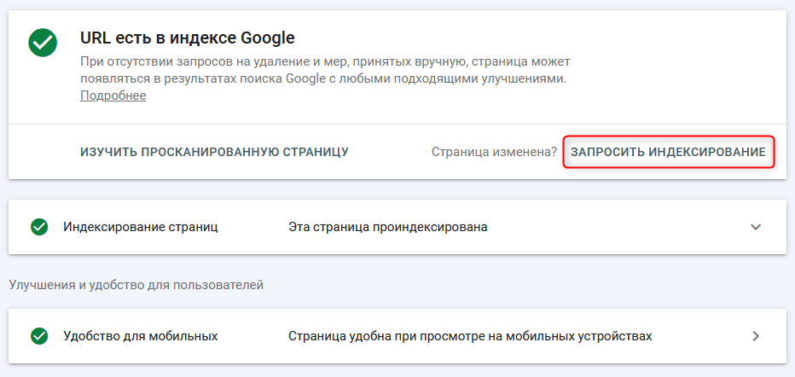Click the Страница изменена? text
The height and width of the screenshot is (377, 795).
click(x=494, y=152)
